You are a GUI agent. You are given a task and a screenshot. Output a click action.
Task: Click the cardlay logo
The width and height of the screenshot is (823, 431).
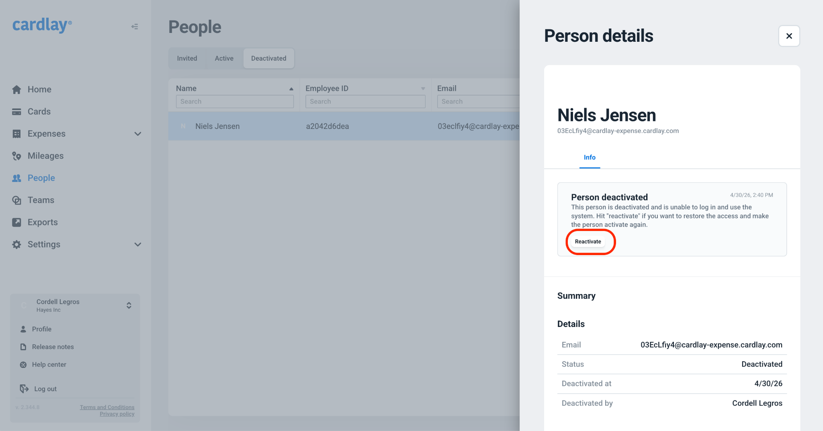[42, 25]
